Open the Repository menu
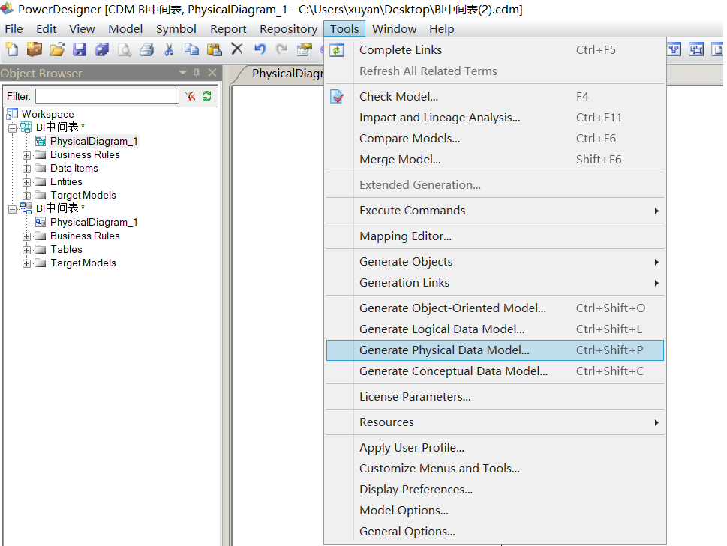This screenshot has height=546, width=727. 288,28
